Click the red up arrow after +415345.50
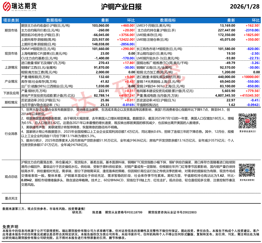The height and width of the screenshot is (243, 262). [x=259, y=96]
